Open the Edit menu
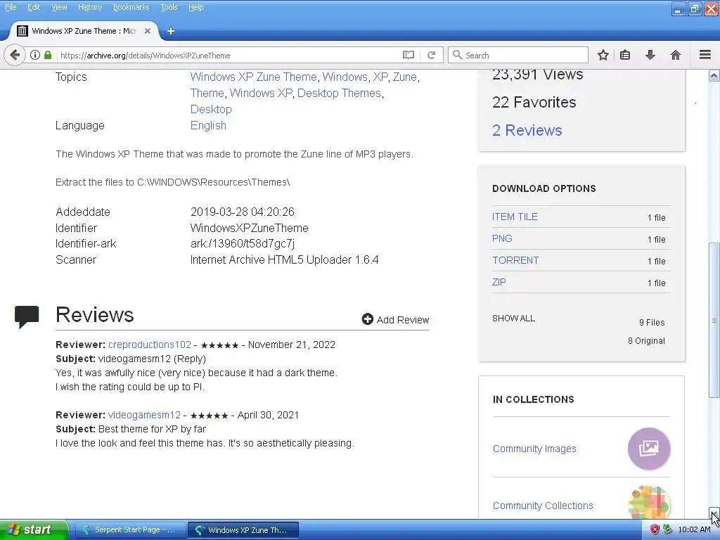 [34, 7]
